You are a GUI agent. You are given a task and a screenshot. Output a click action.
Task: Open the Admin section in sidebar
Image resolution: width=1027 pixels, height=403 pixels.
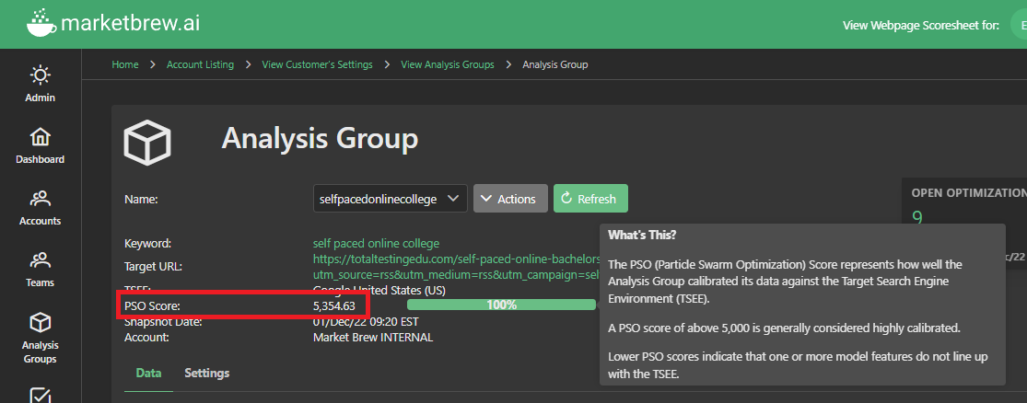click(x=41, y=82)
